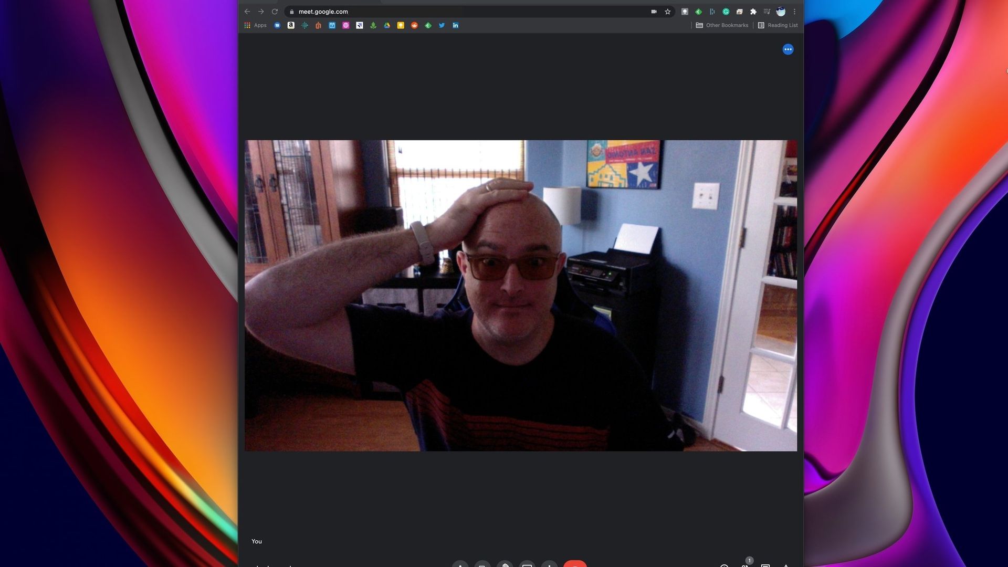Bookmark this page with the star icon
1008x567 pixels.
(x=668, y=12)
